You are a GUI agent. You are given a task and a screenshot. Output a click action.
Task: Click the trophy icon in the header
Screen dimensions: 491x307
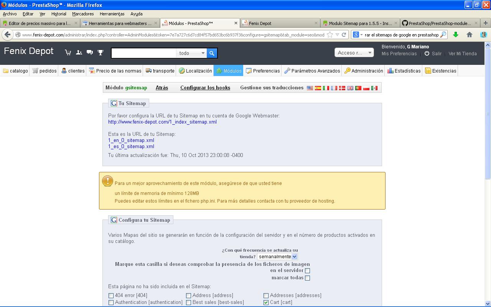click(x=101, y=53)
